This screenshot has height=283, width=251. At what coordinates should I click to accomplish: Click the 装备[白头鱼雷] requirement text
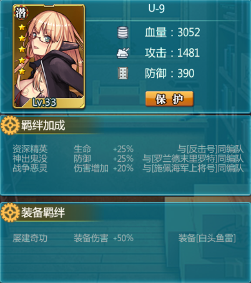[207, 238]
